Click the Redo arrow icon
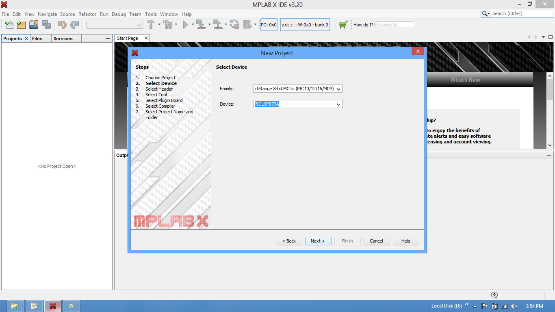This screenshot has width=555, height=312. pyautogui.click(x=75, y=25)
